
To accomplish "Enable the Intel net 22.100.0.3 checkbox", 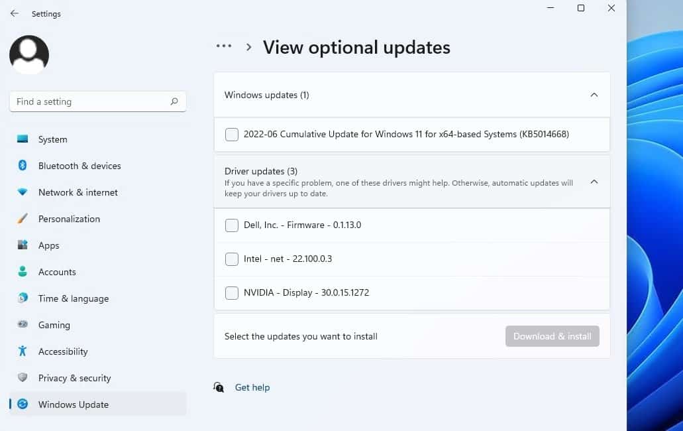I will pos(232,259).
